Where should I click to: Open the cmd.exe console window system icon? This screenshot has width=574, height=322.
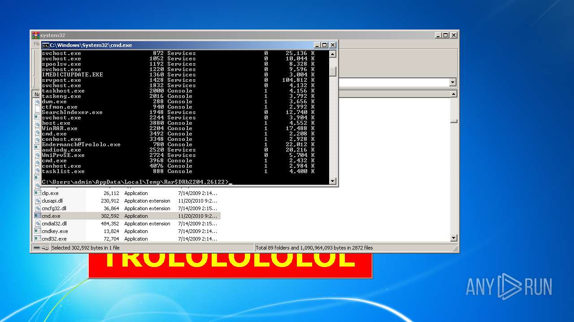(45, 45)
